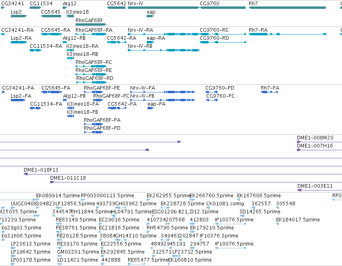Click the CG34241-RA transcript label
Screen dimensions: 342x266
pyautogui.click(x=17, y=30)
